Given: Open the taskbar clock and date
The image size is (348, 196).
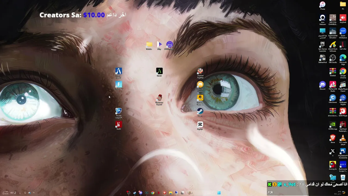Looking at the screenshot, I should [x=5, y=193].
